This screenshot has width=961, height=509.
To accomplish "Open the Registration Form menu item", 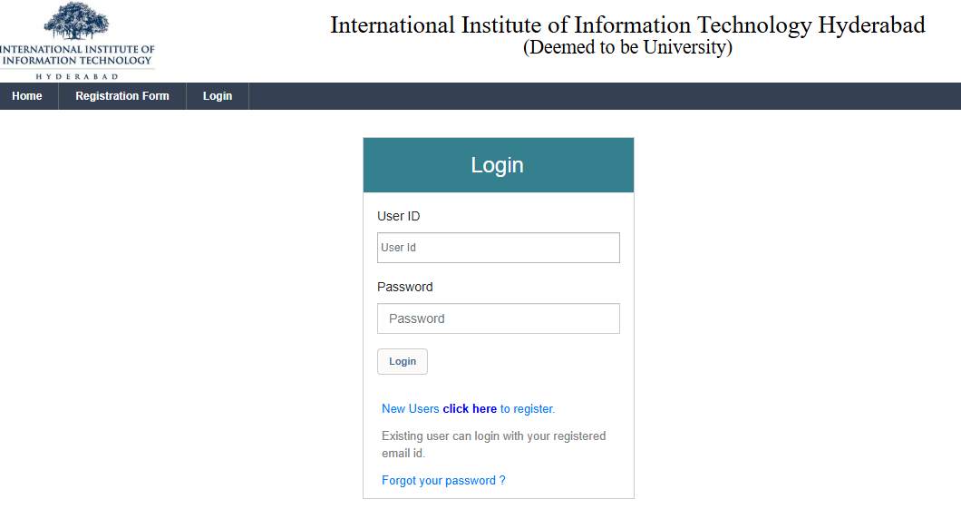I will 122,96.
